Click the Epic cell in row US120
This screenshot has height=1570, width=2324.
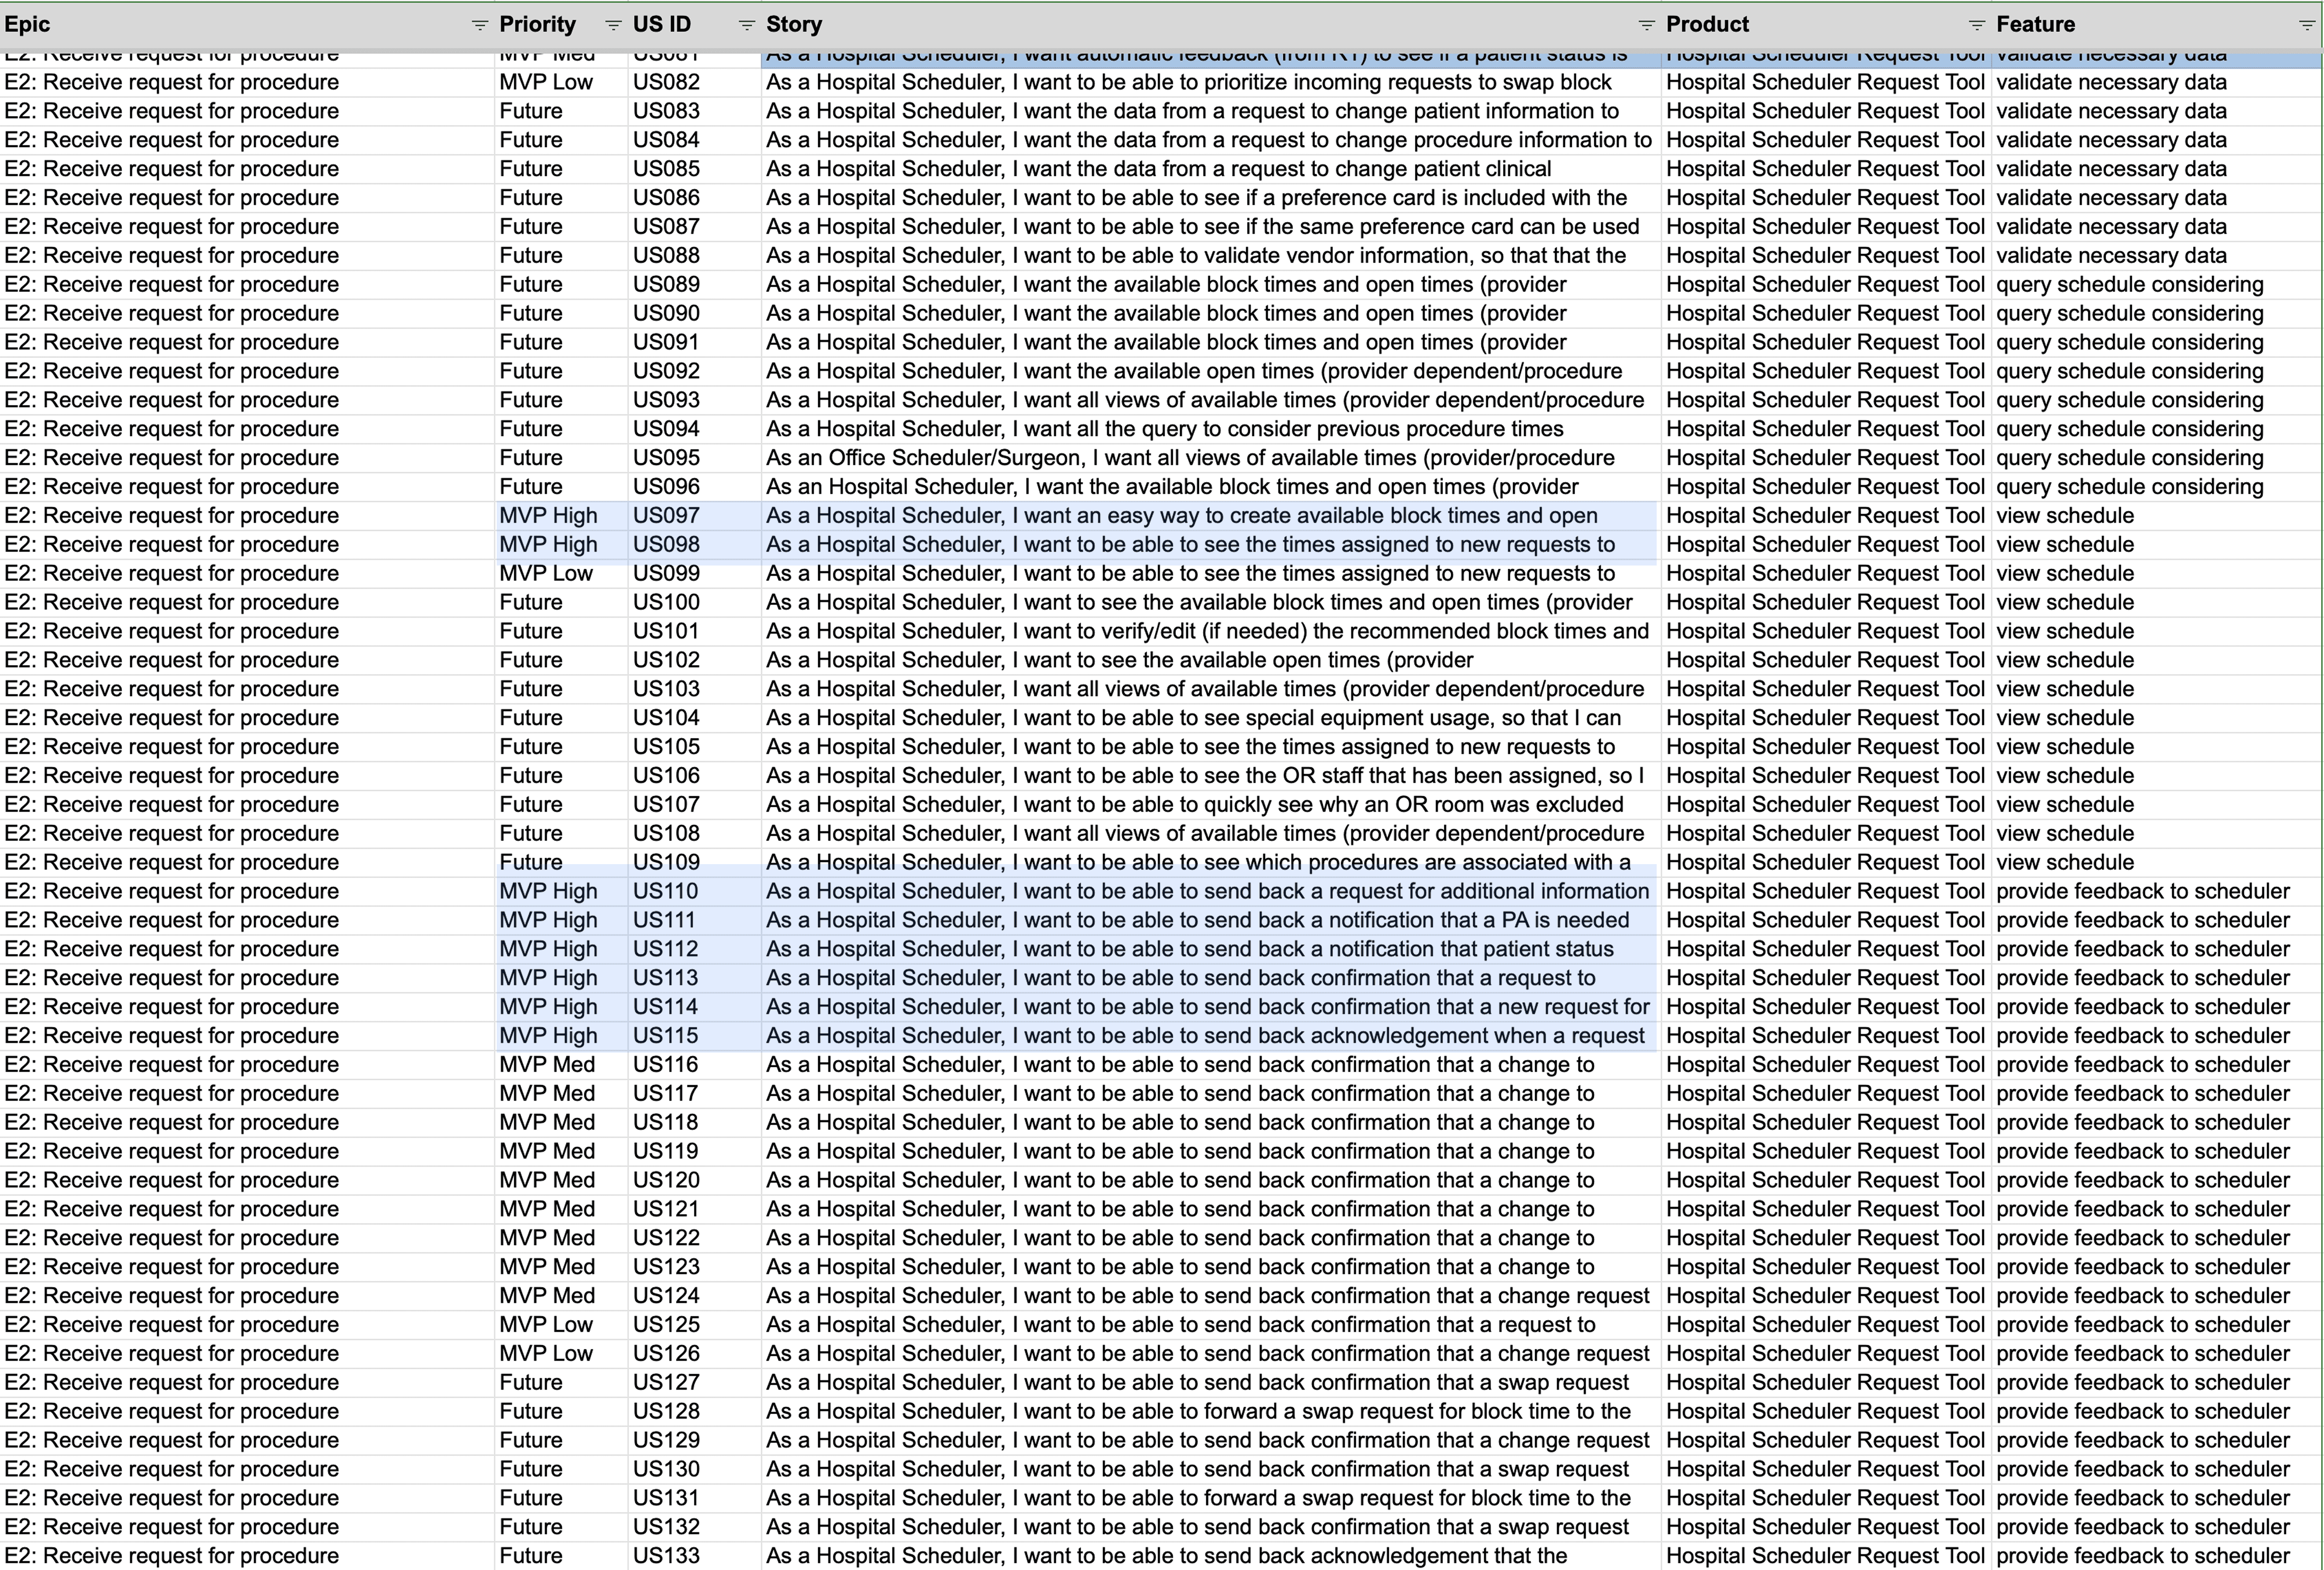[172, 1181]
